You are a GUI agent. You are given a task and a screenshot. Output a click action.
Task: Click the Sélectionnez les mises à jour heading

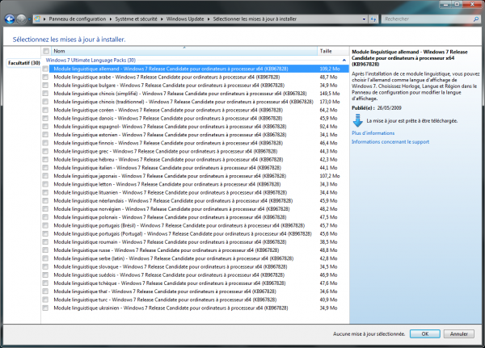[x=69, y=40]
